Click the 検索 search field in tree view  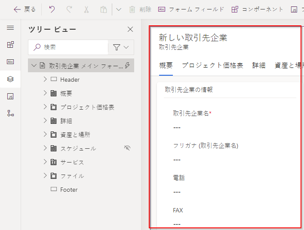click(x=68, y=47)
